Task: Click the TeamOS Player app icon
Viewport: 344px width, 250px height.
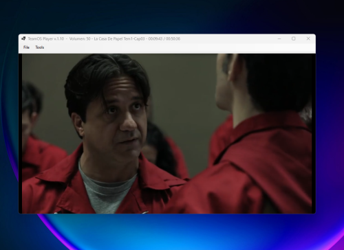Action: 23,38
